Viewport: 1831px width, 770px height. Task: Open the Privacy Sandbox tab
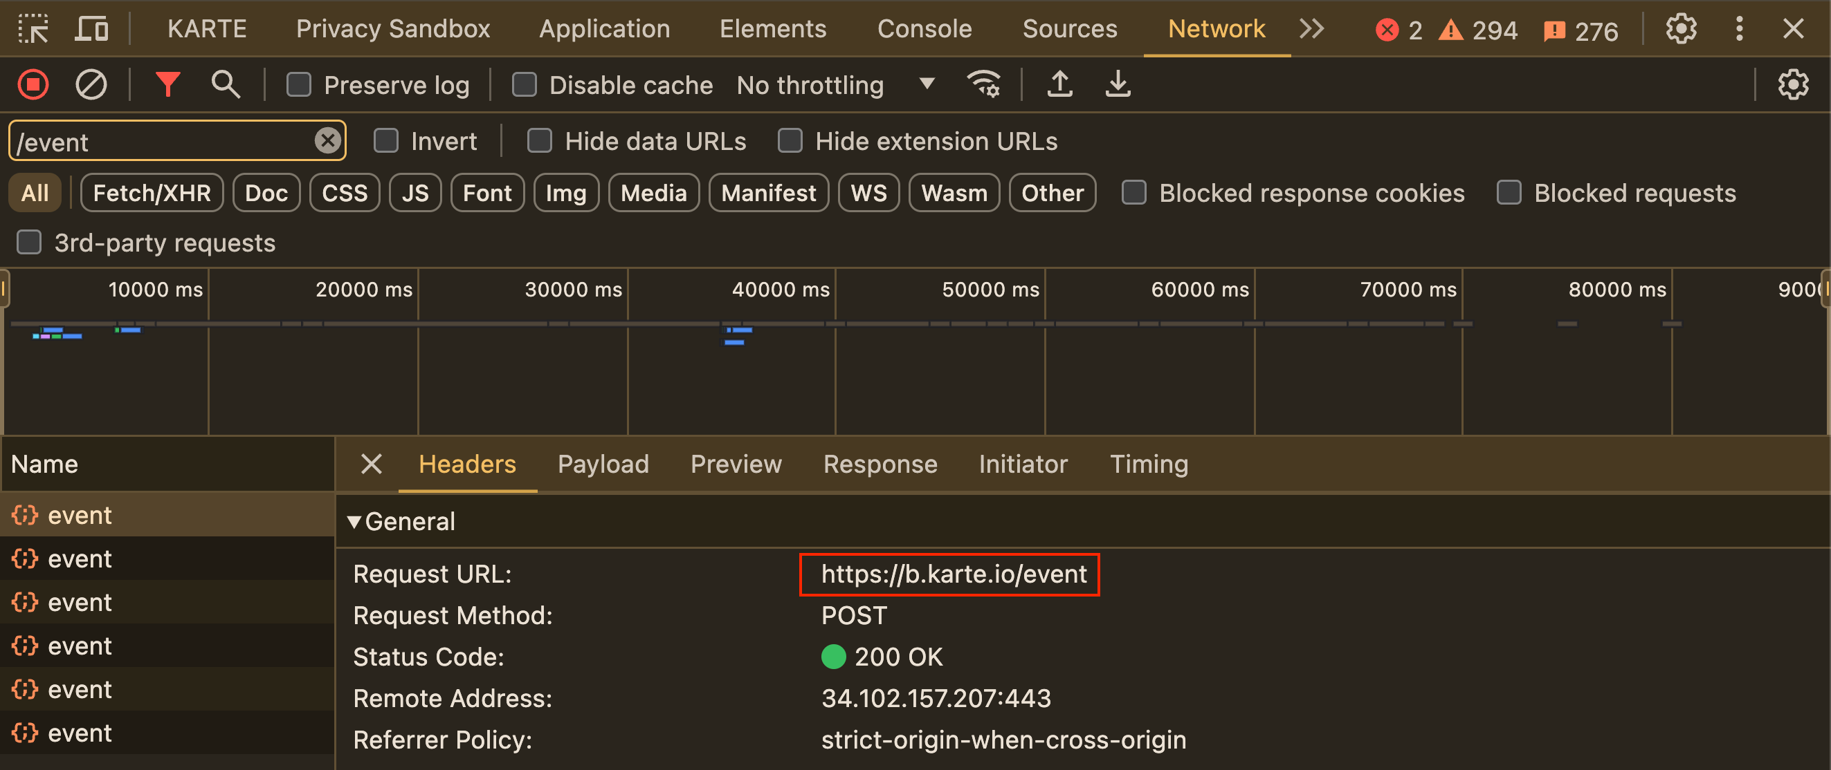click(x=393, y=29)
